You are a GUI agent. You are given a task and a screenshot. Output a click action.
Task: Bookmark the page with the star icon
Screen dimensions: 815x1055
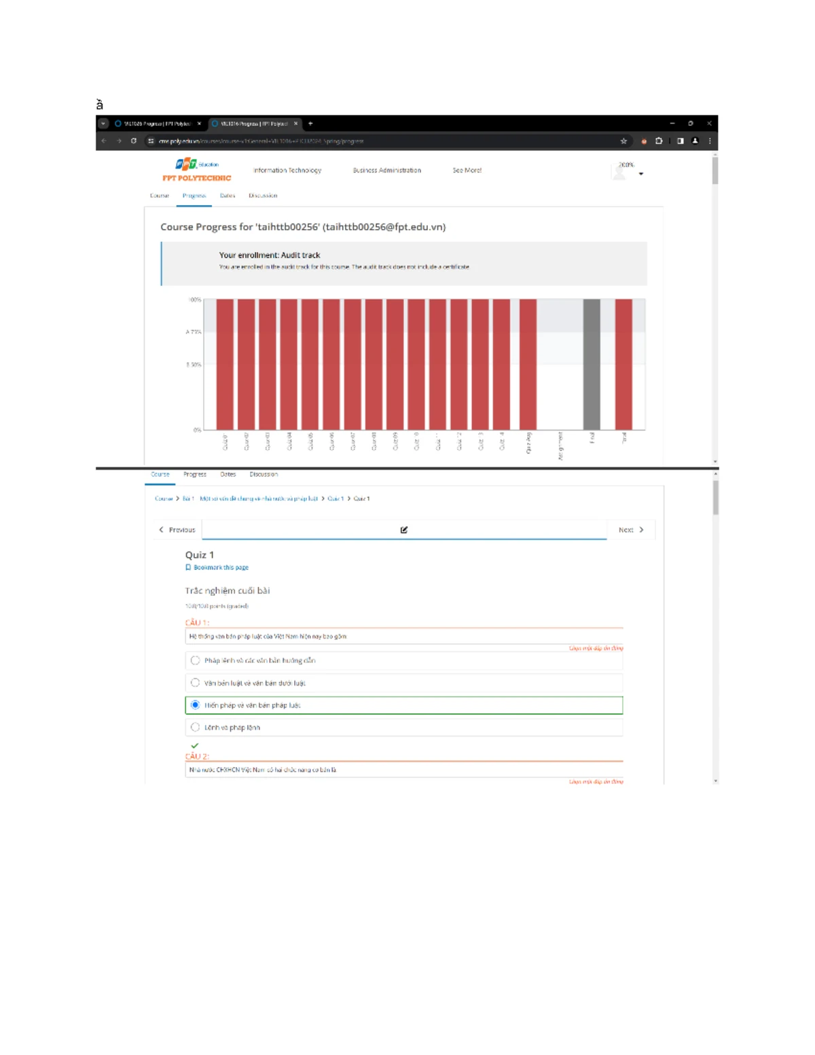click(623, 141)
